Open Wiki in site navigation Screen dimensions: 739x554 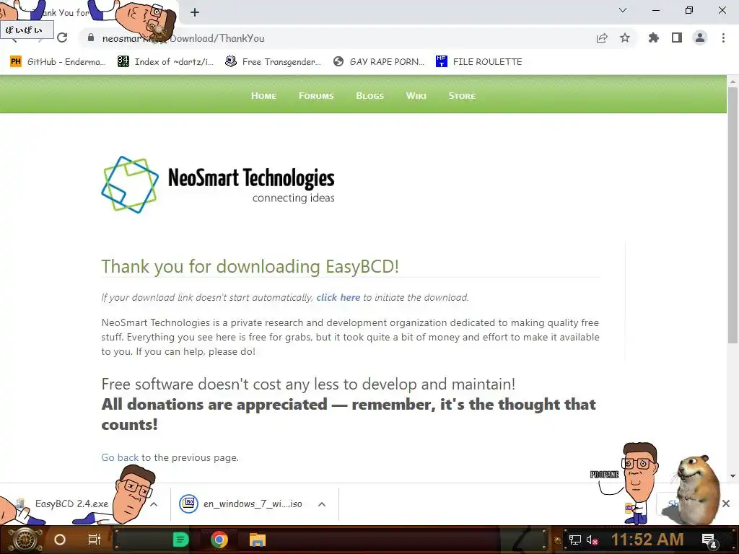pos(416,96)
